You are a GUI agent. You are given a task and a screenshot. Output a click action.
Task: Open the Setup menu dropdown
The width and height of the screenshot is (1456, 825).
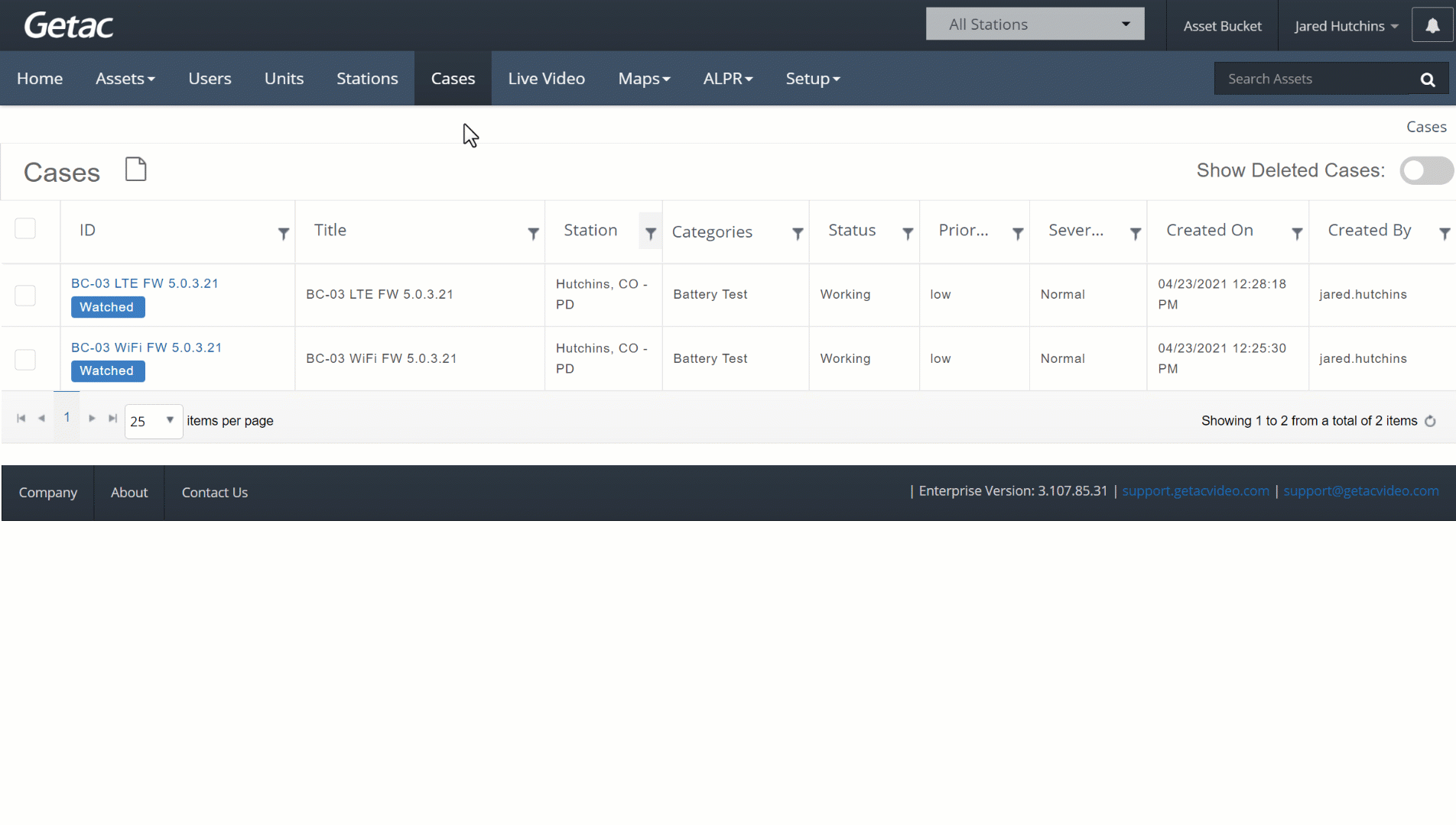pyautogui.click(x=813, y=79)
